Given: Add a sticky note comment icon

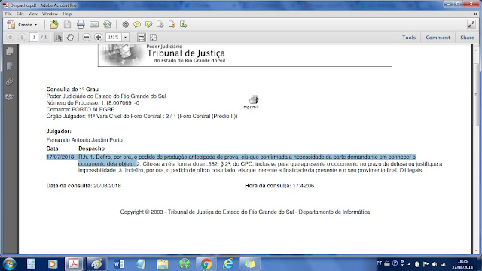Looking at the screenshot, I should (137, 25).
